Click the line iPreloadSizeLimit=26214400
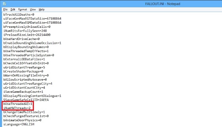Viewport: 222px width, 127px height. click(x=27, y=35)
